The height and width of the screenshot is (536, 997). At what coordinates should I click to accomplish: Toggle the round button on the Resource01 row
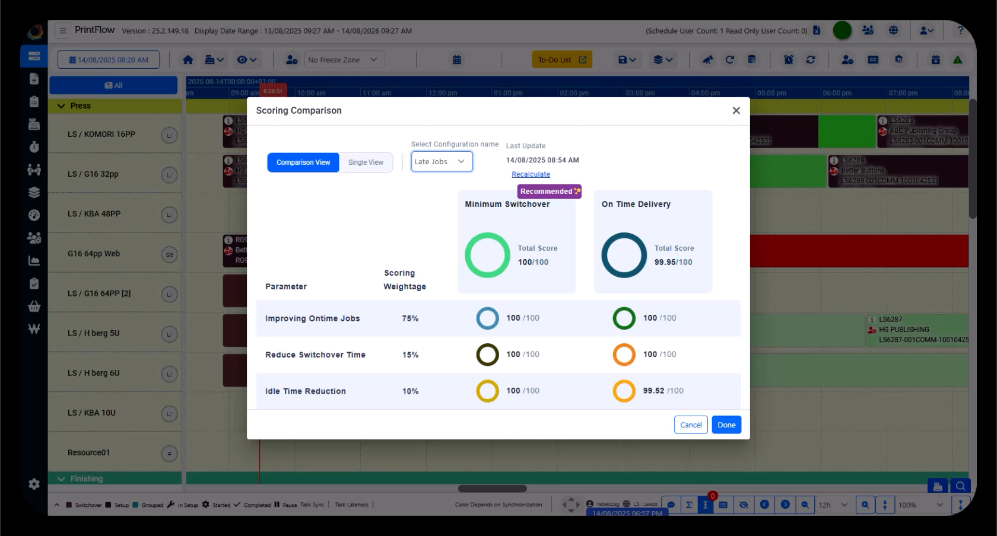pyautogui.click(x=169, y=454)
